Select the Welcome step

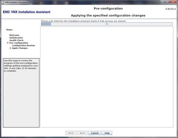click(14, 35)
